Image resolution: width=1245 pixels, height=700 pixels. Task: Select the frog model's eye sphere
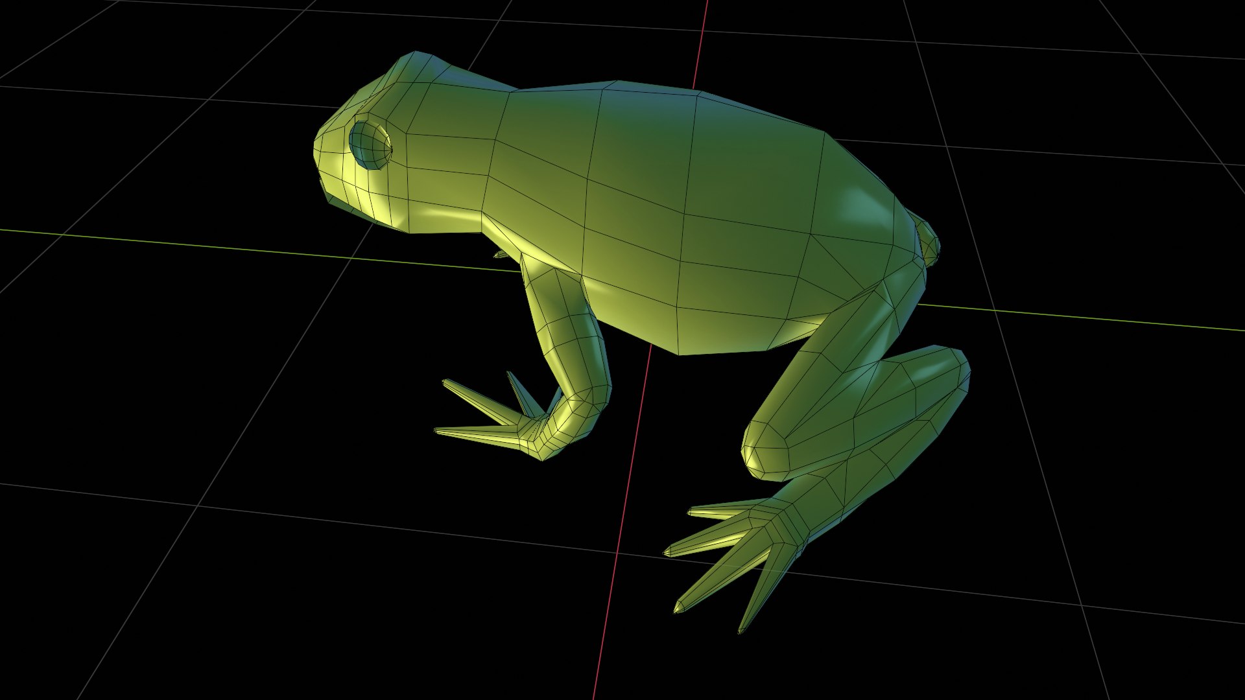[371, 145]
